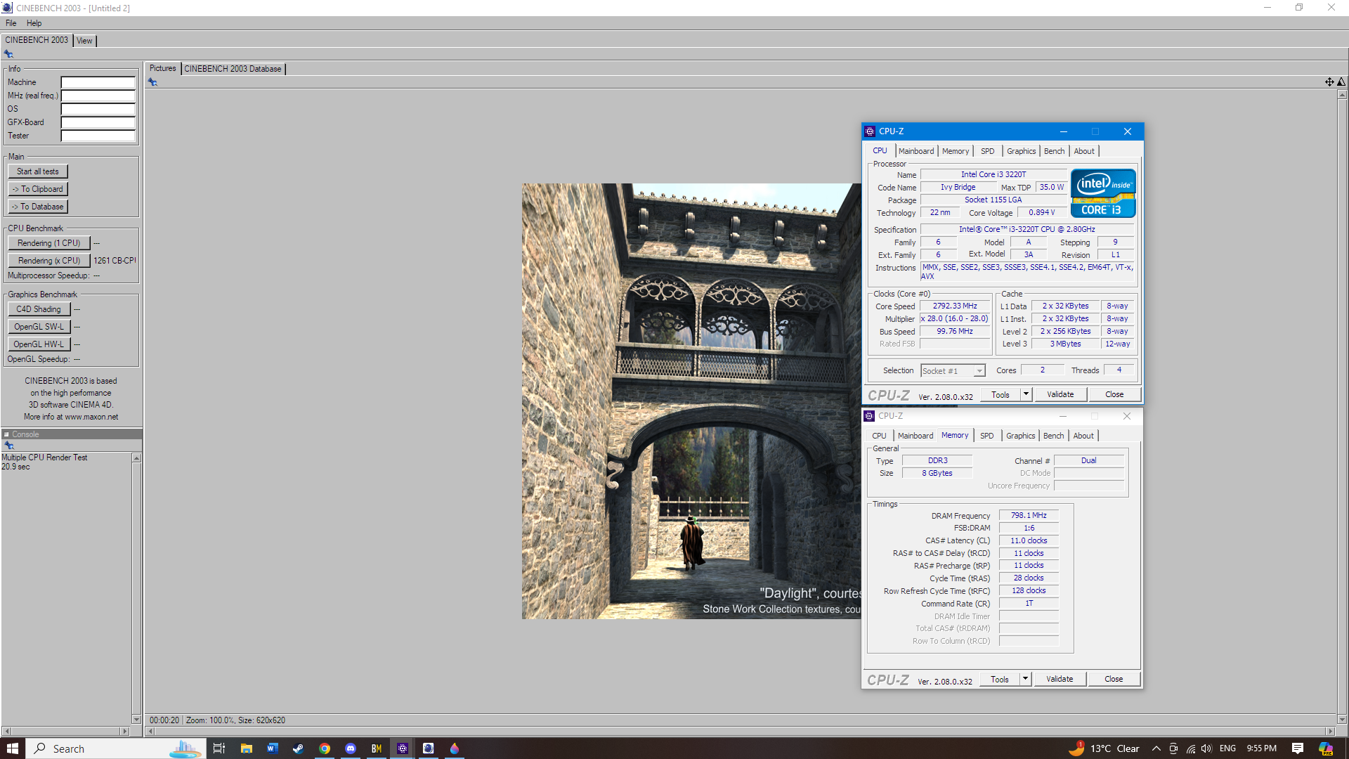1349x759 pixels.
Task: Open the notification center
Action: pos(1298,748)
